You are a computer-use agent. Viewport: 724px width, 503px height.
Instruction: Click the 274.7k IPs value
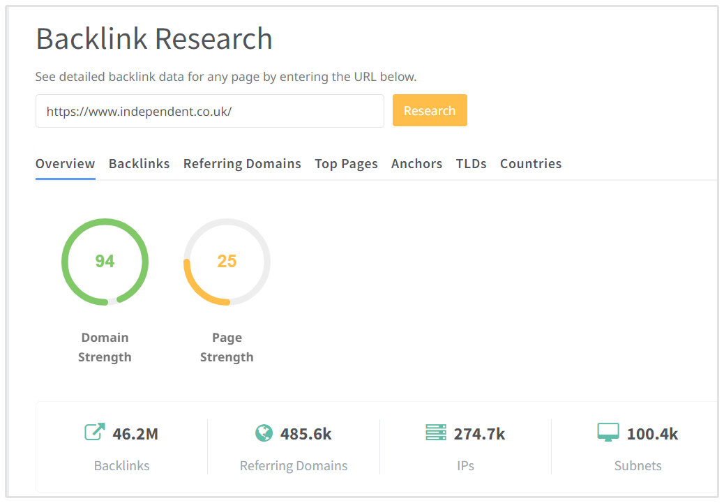479,434
